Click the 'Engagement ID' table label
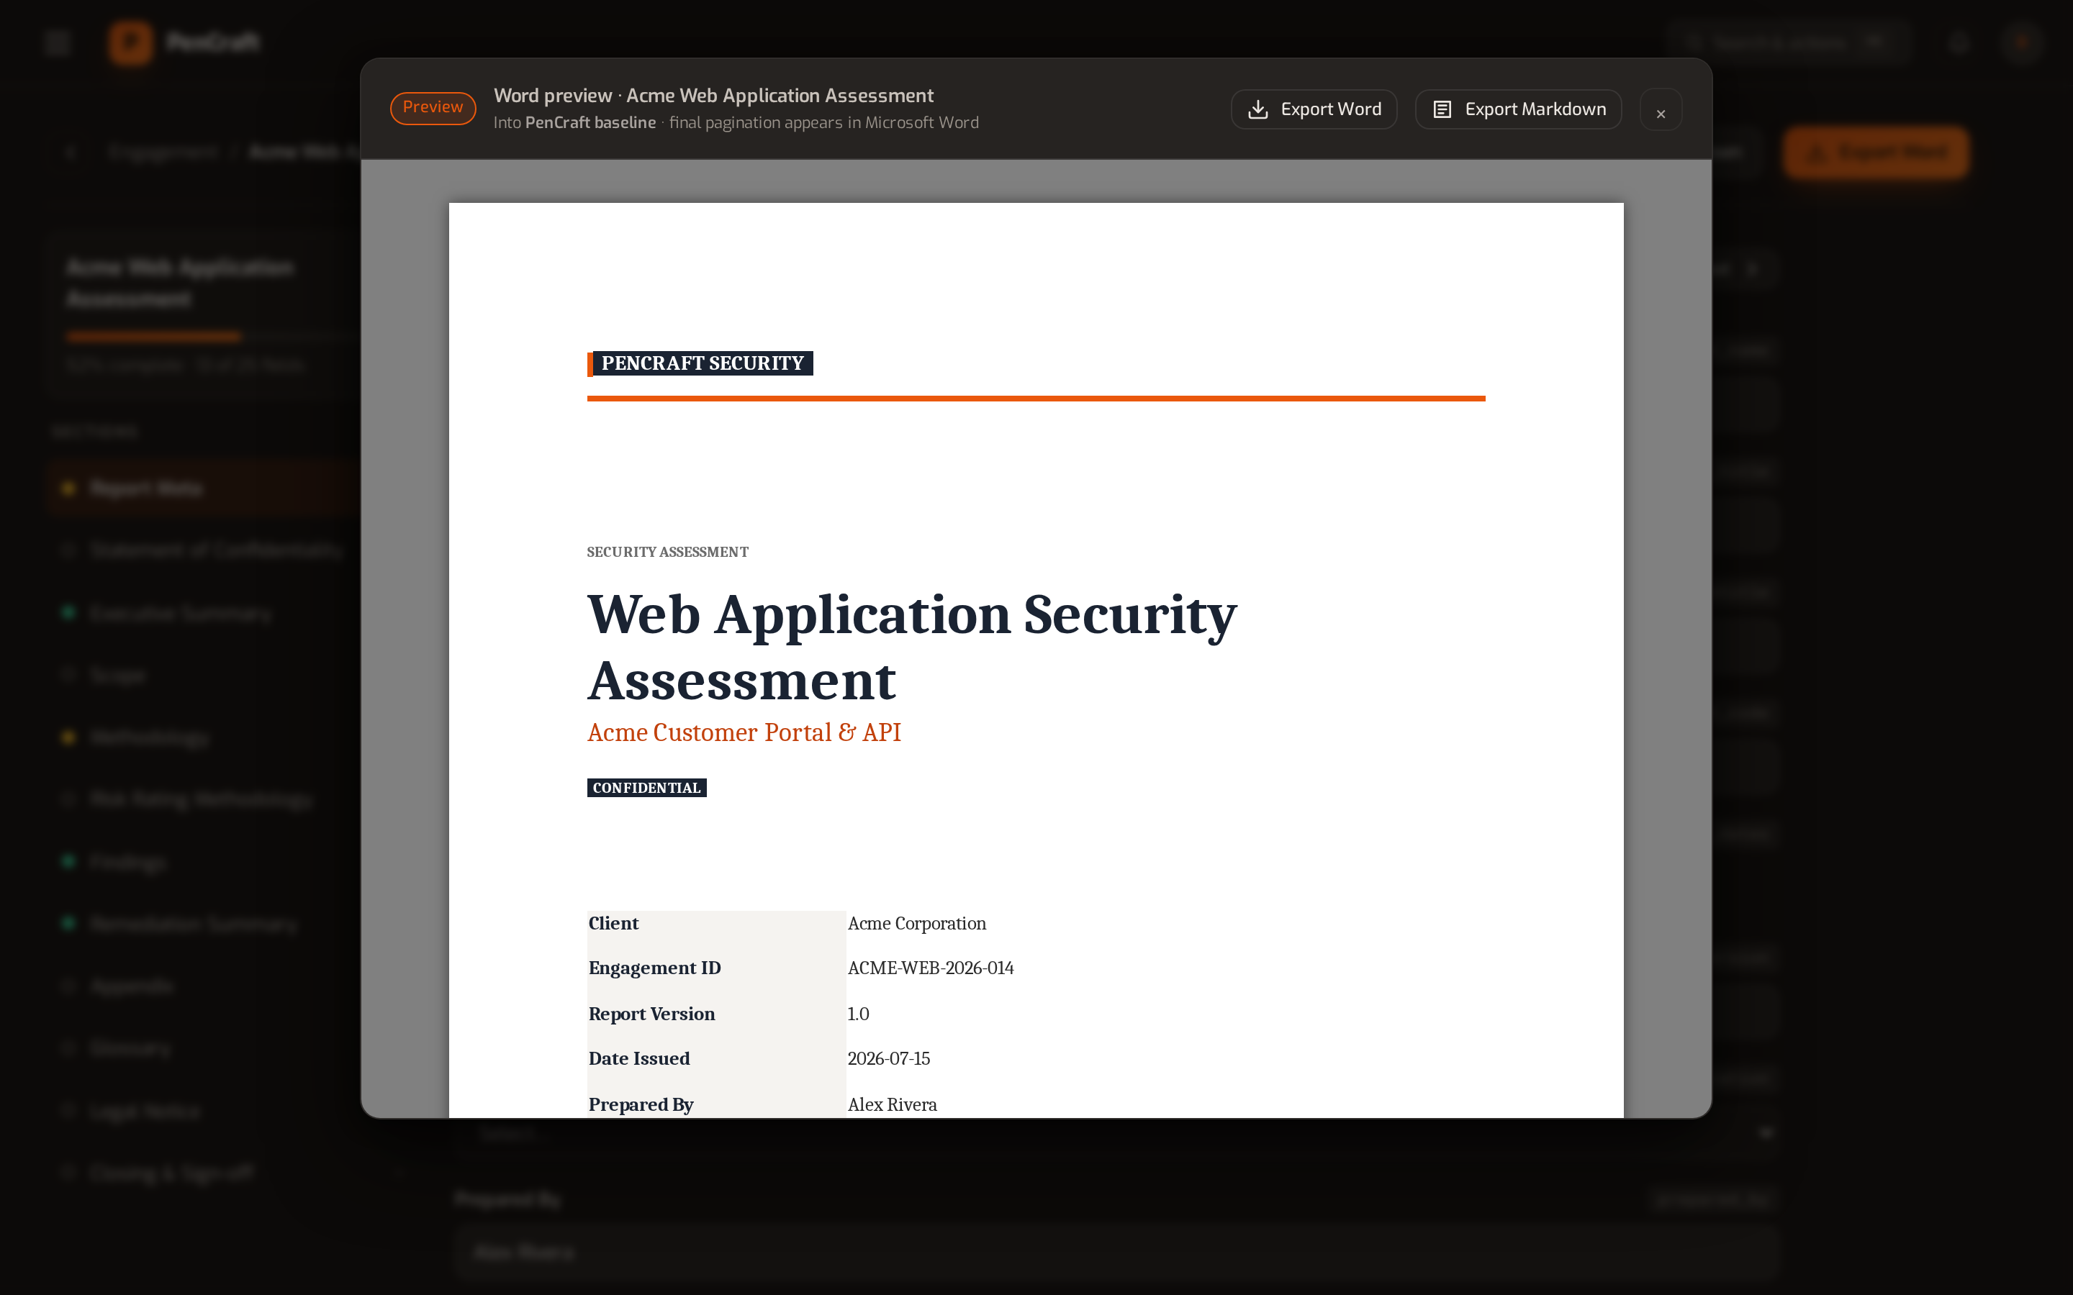 point(654,968)
